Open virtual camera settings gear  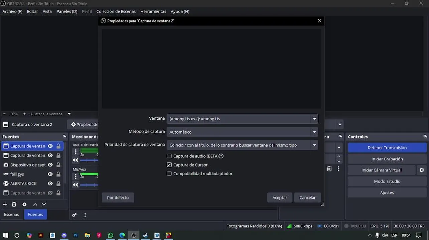tap(422, 170)
